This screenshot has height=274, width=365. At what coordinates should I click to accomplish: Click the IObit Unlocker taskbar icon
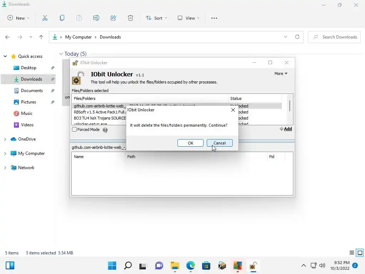point(253,265)
